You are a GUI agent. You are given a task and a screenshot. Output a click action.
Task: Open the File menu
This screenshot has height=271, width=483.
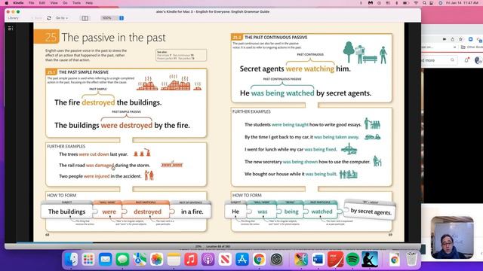coord(32,3)
